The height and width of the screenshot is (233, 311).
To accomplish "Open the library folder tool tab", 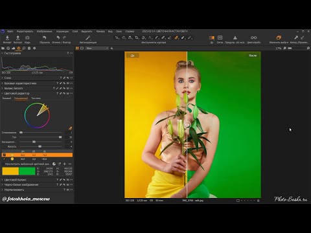I will (x=3, y=49).
